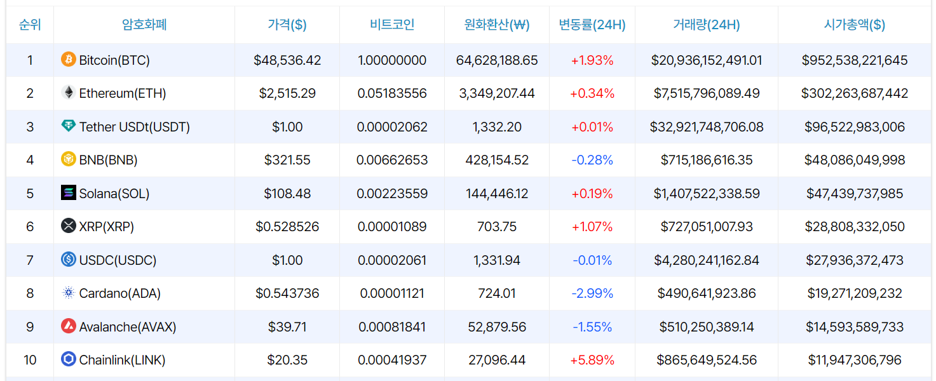Image resolution: width=936 pixels, height=381 pixels.
Task: Click the market cap $952,538,221,645
Action: [855, 60]
